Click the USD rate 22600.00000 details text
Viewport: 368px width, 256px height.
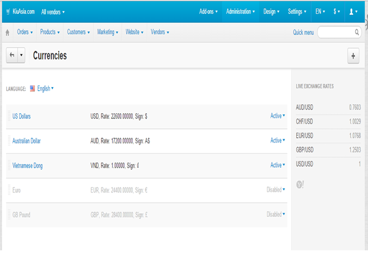[x=119, y=116]
